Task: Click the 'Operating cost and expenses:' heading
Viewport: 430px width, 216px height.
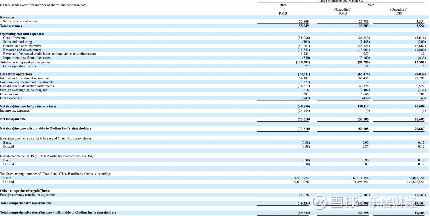Action: (22, 34)
